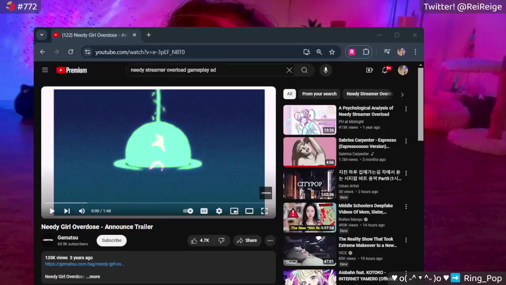Open video settings gear
The height and width of the screenshot is (285, 506).
pos(219,211)
